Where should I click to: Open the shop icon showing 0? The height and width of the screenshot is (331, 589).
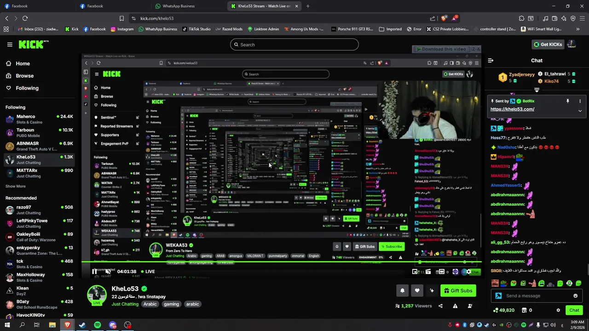(527, 310)
